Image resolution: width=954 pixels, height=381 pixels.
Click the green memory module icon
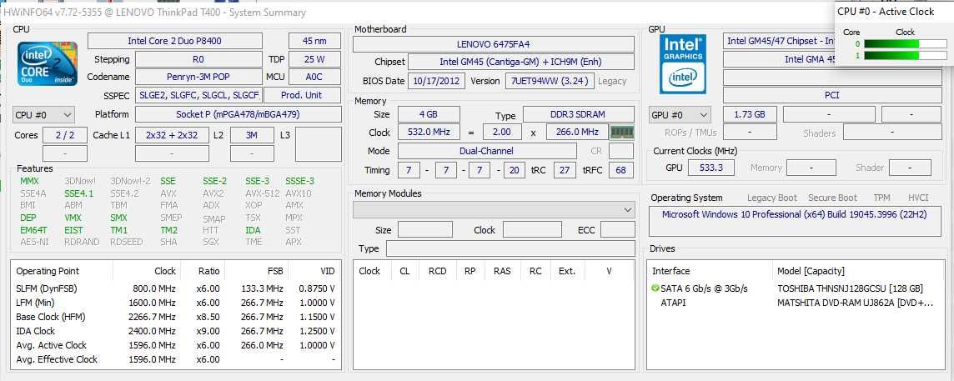click(622, 132)
